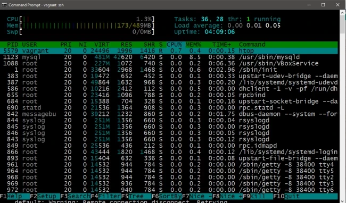Sort by the TIME+ column header

point(221,45)
